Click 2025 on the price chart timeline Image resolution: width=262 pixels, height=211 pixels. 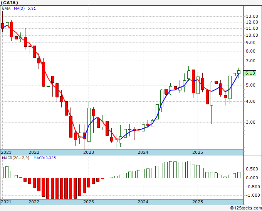198,152
